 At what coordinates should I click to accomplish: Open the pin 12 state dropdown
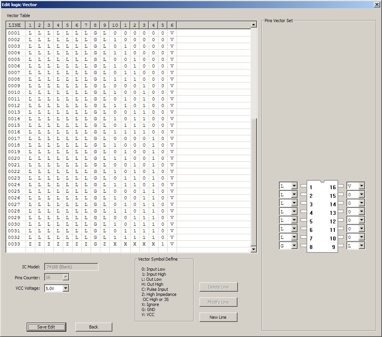pyautogui.click(x=361, y=220)
